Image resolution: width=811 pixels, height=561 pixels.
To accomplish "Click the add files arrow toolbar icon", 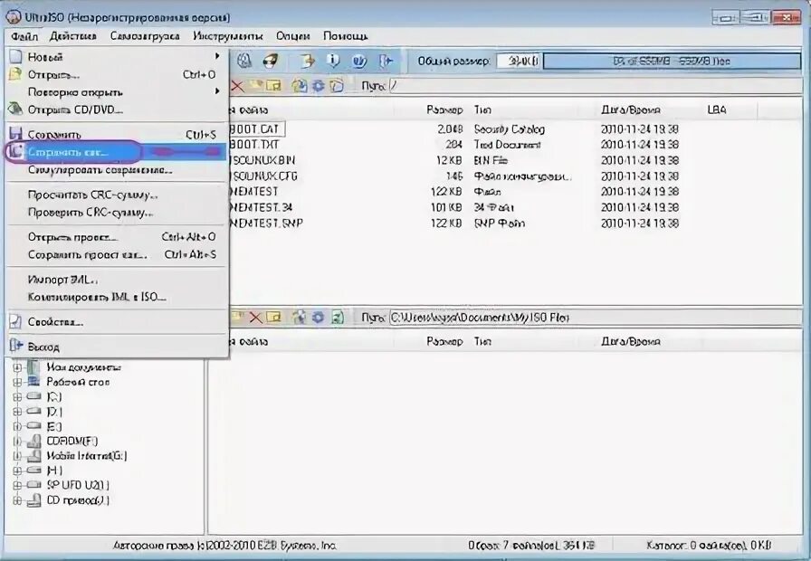I will (307, 61).
